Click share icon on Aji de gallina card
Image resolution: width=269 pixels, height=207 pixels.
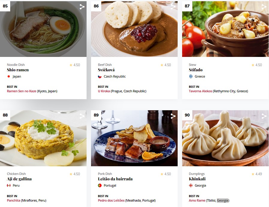(82, 116)
